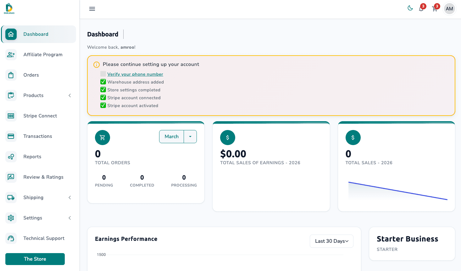Click the hamburger menu icon
The image size is (461, 271).
[92, 9]
